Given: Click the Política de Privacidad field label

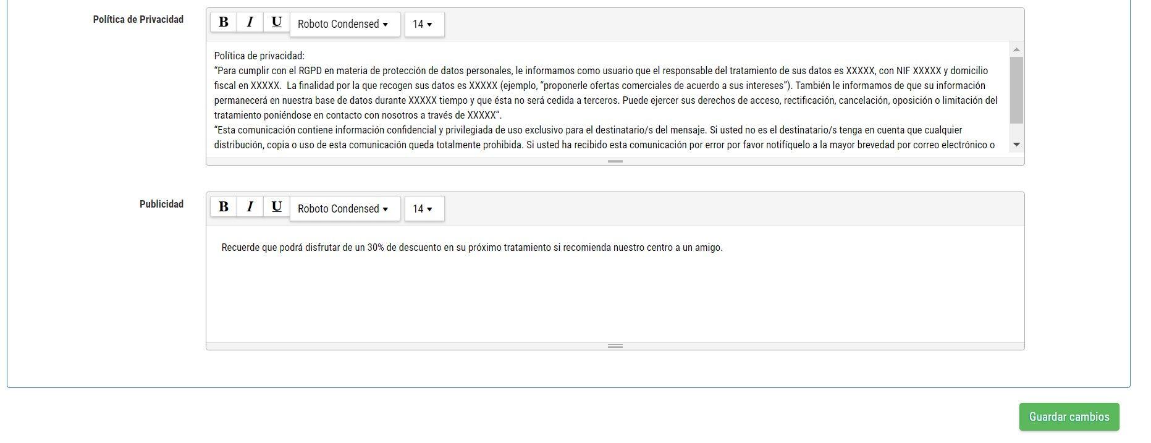Looking at the screenshot, I should (x=138, y=19).
